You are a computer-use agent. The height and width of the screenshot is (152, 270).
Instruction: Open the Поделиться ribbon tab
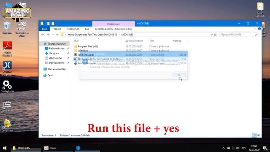[73, 29]
